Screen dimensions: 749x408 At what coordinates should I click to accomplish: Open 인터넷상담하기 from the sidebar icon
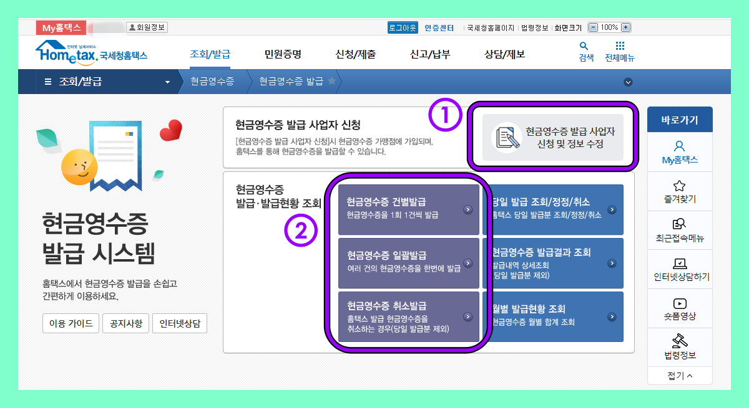pyautogui.click(x=680, y=265)
